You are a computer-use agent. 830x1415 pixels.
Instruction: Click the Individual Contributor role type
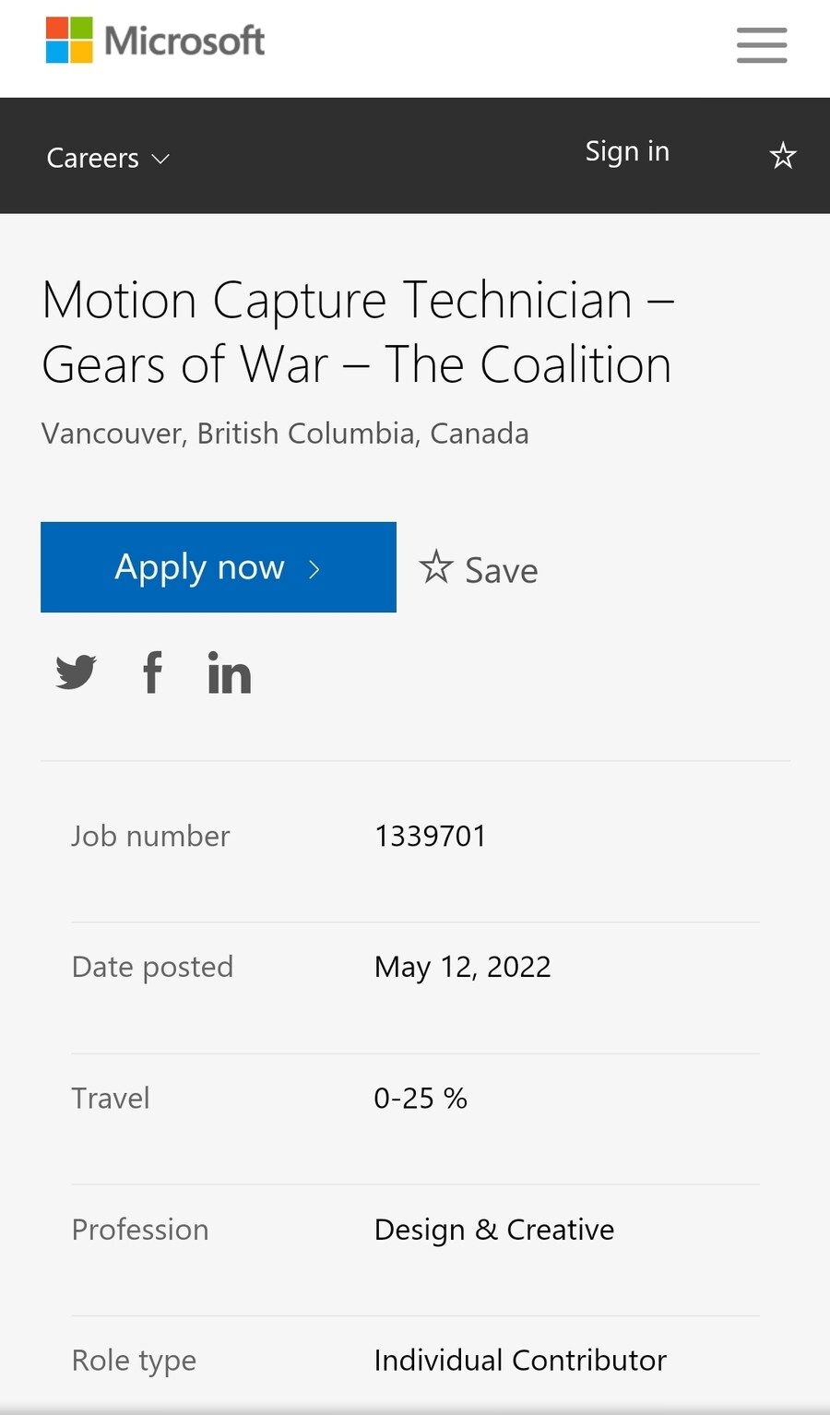pos(520,1361)
